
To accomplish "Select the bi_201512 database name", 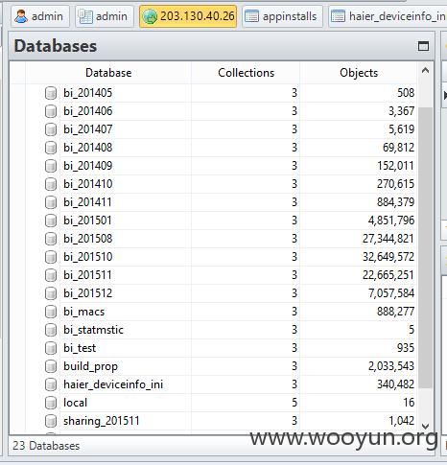I will (x=88, y=293).
